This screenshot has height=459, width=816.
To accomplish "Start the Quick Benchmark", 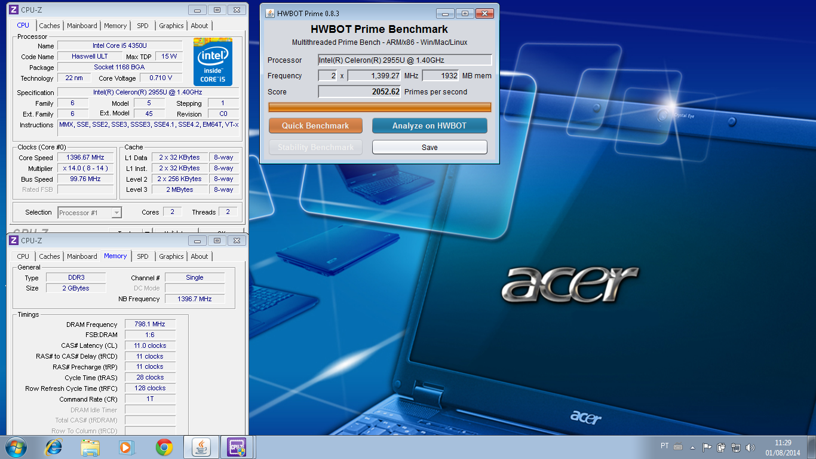I will pyautogui.click(x=315, y=126).
